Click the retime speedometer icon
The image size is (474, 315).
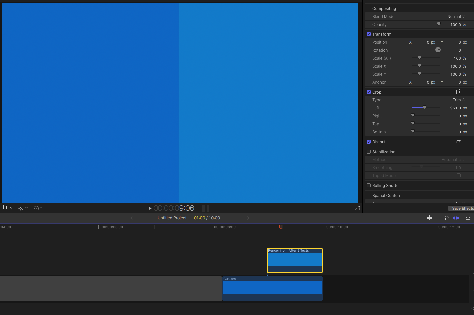tap(36, 208)
